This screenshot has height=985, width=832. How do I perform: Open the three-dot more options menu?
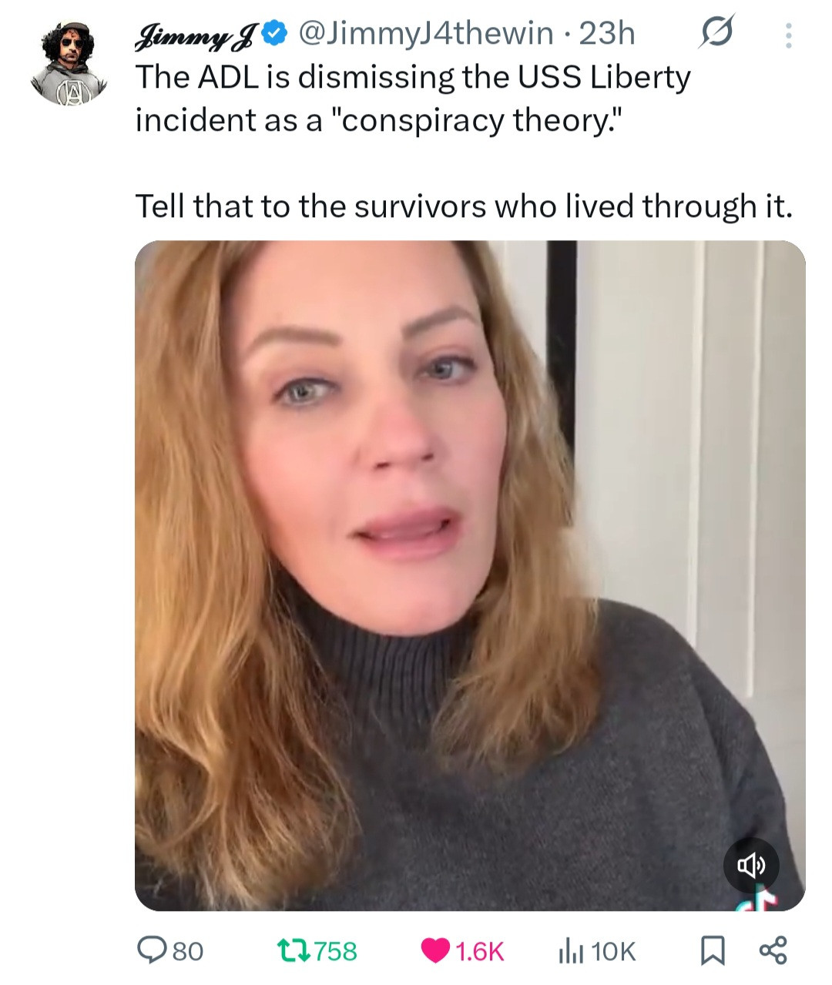coord(788,35)
